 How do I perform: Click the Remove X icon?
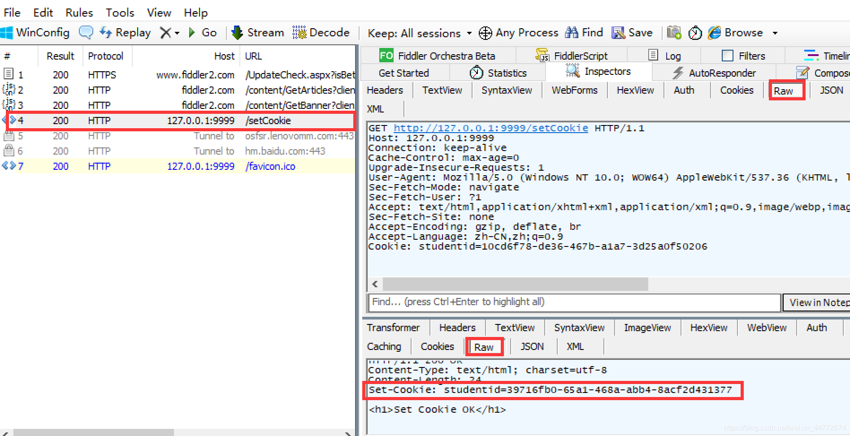(x=165, y=33)
